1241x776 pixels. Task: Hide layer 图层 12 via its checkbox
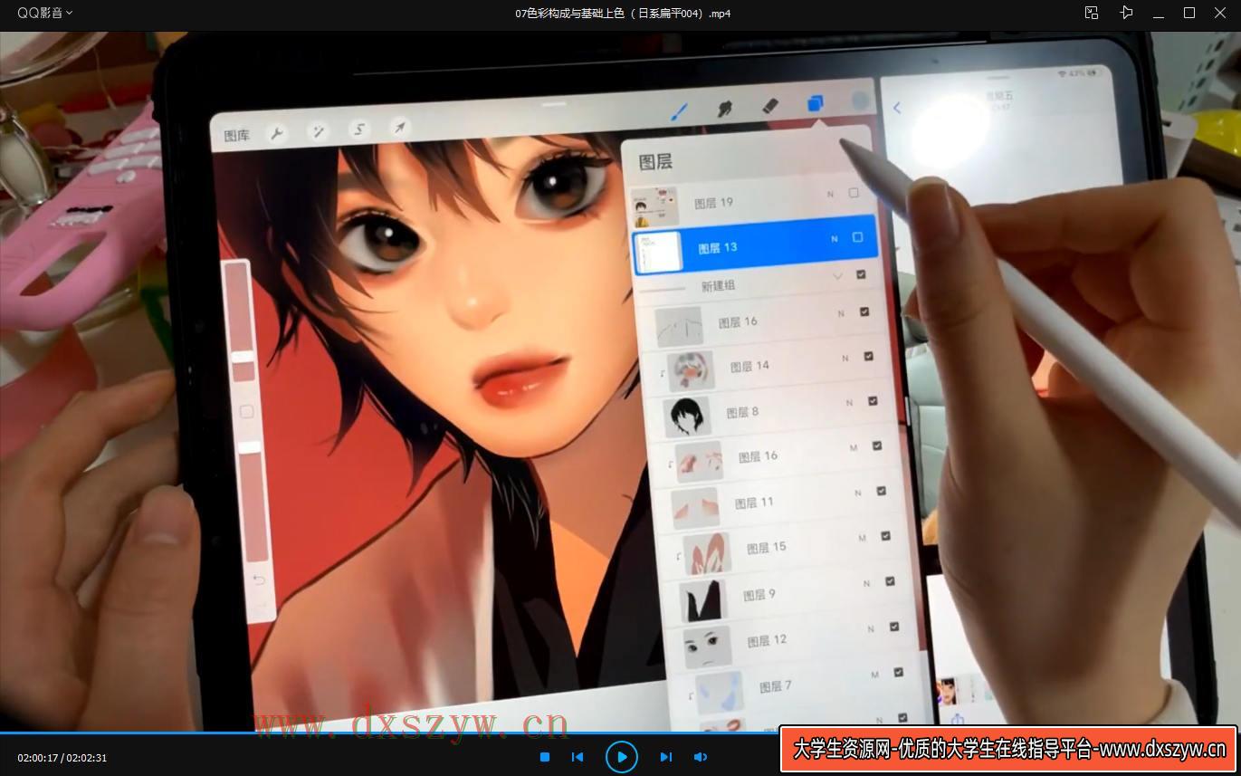coord(894,627)
